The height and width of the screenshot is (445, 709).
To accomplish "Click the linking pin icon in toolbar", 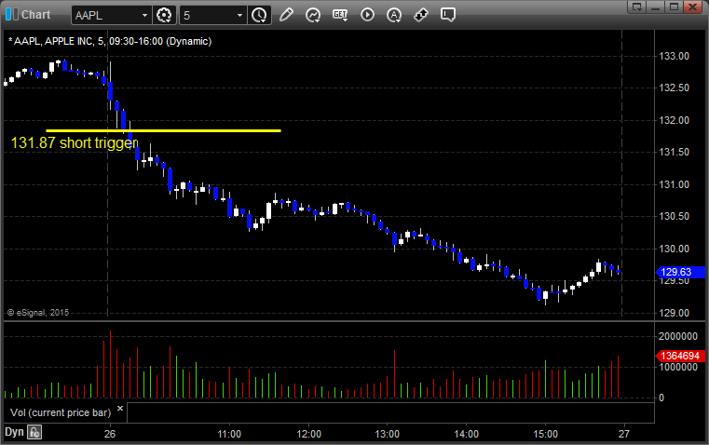I will click(421, 15).
